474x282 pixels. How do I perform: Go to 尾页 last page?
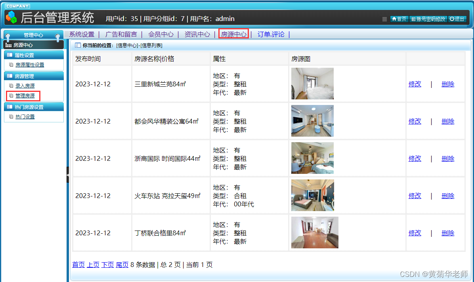pyautogui.click(x=122, y=265)
